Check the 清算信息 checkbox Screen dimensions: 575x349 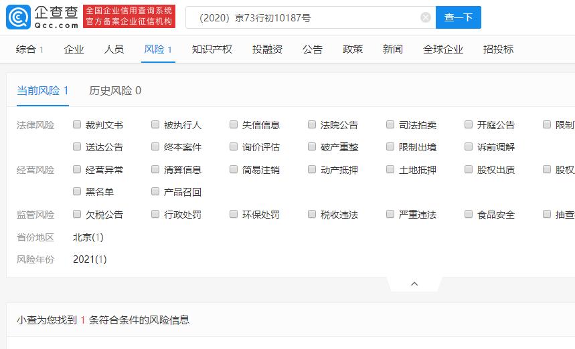tap(155, 169)
